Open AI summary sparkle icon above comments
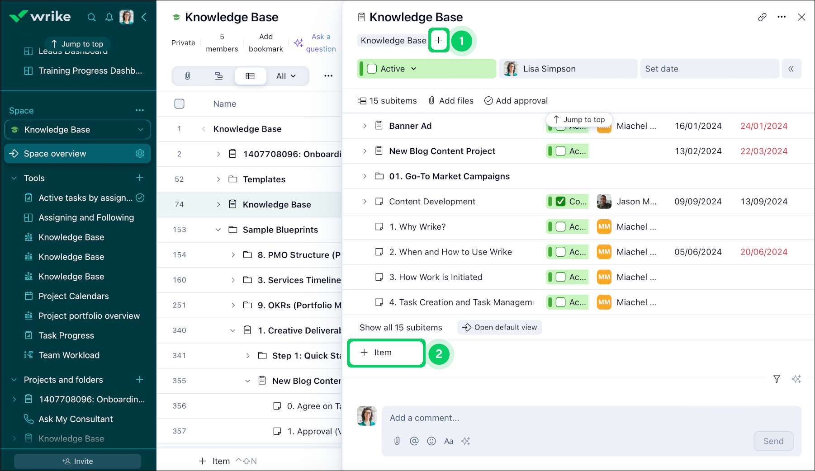This screenshot has width=815, height=471. point(796,379)
